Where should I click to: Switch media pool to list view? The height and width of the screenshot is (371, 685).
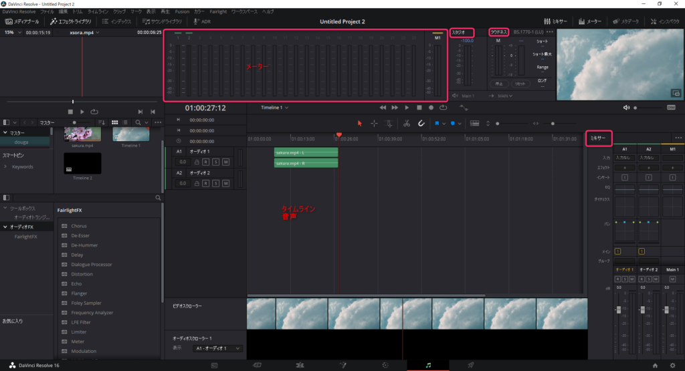125,122
